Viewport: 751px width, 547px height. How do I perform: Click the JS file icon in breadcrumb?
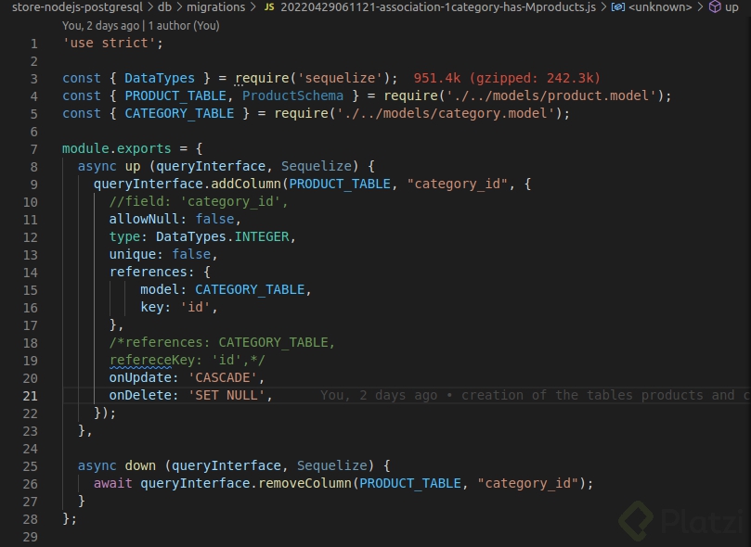click(x=269, y=7)
